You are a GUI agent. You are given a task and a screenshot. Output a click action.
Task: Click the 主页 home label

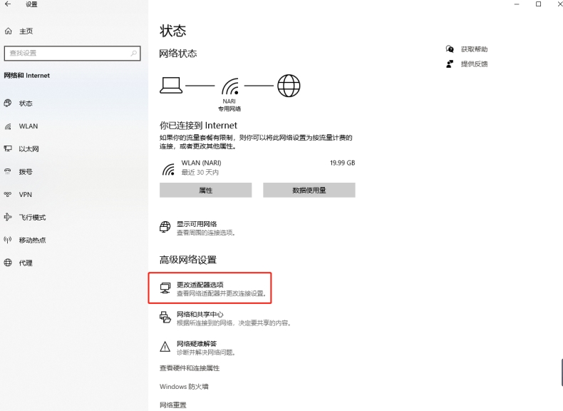26,31
